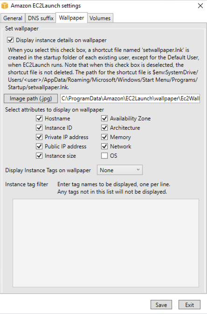
Task: Click the Exit button
Action: (x=189, y=305)
